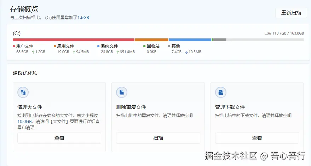Start 扫描 for duplicate files
This screenshot has width=311, height=166.
click(x=158, y=138)
